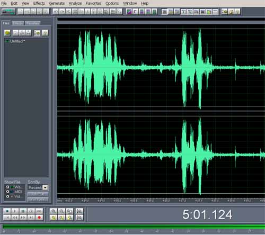Click the Pause transport button

pos(23,211)
